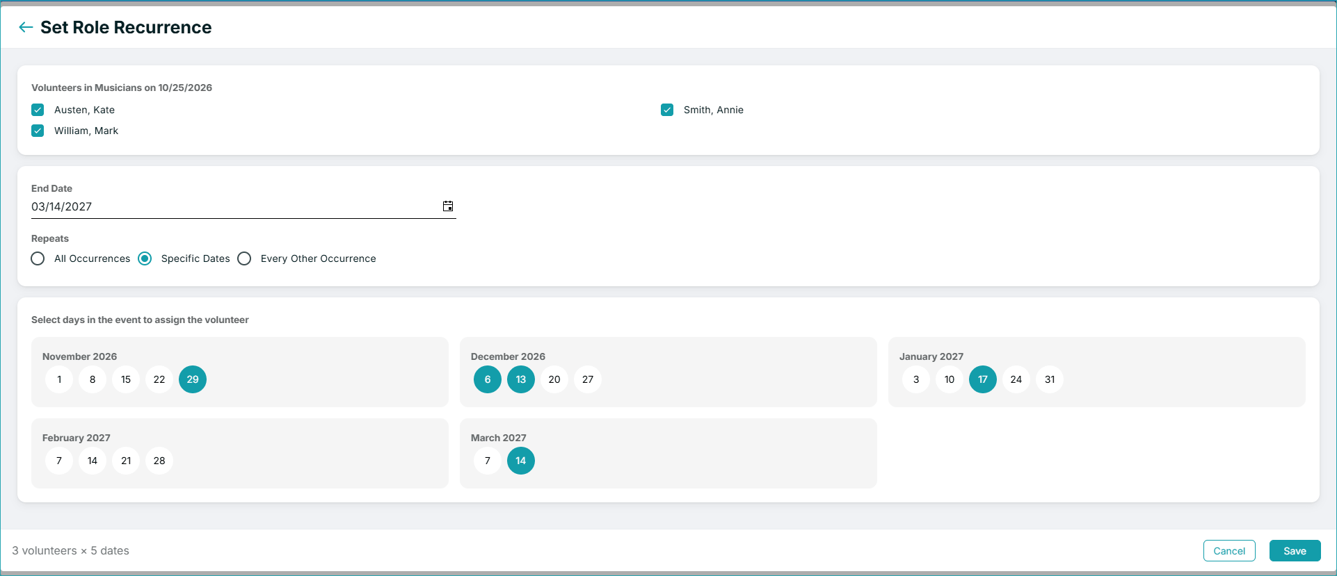Select November 1 date
The width and height of the screenshot is (1337, 576).
pyautogui.click(x=59, y=379)
